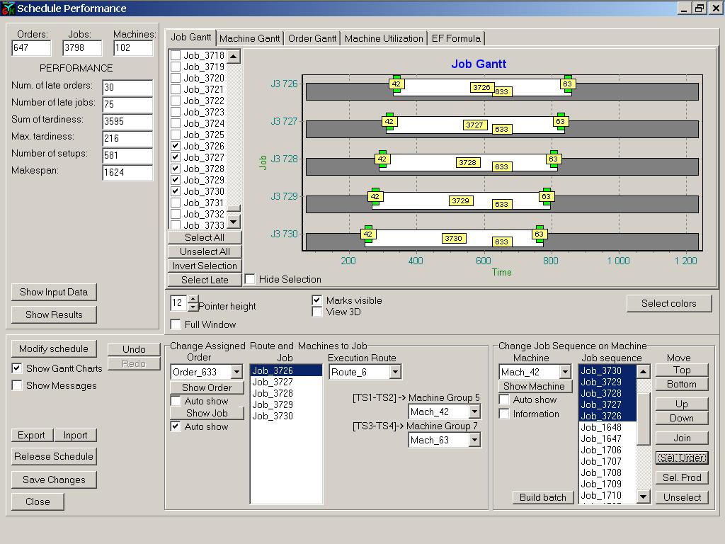Click the Undo button
The image size is (725, 544).
point(134,349)
